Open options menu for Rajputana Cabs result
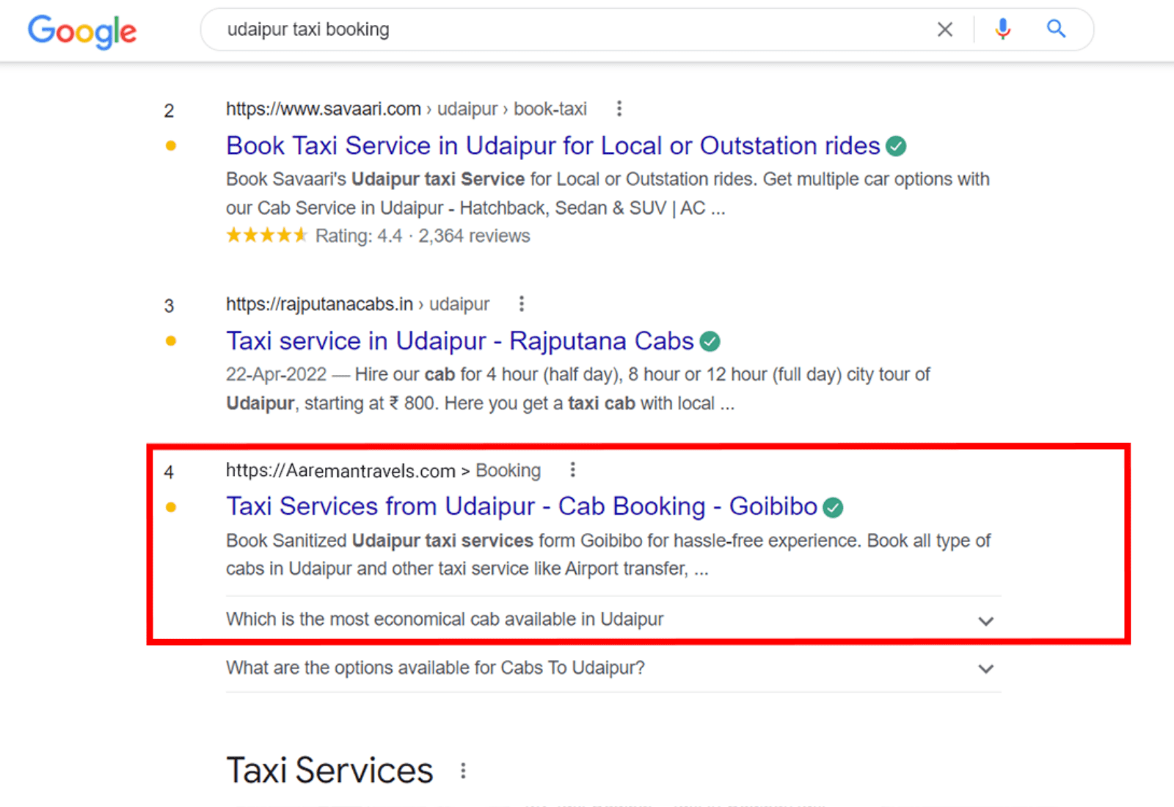1174x807 pixels. click(x=522, y=304)
